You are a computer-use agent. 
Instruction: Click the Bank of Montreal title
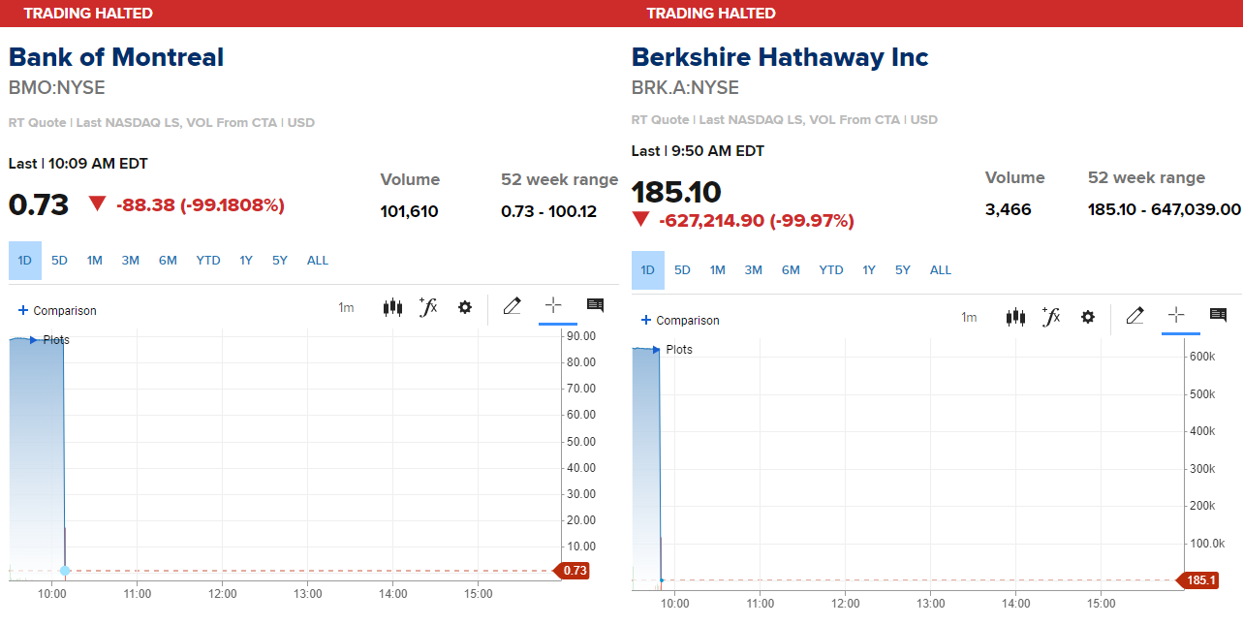point(116,57)
